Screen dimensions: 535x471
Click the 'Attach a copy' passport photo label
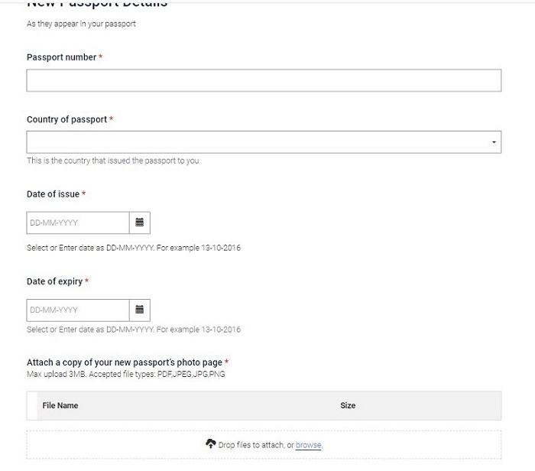point(125,362)
